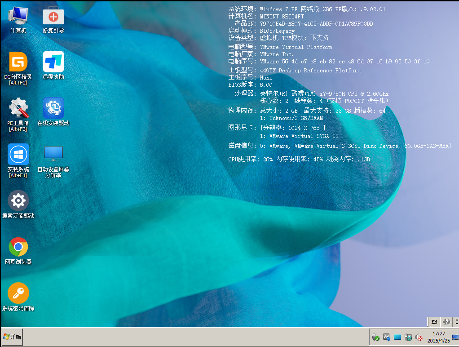Click the show desktop monitor icon
The image size is (459, 347).
pyautogui.click(x=455, y=337)
